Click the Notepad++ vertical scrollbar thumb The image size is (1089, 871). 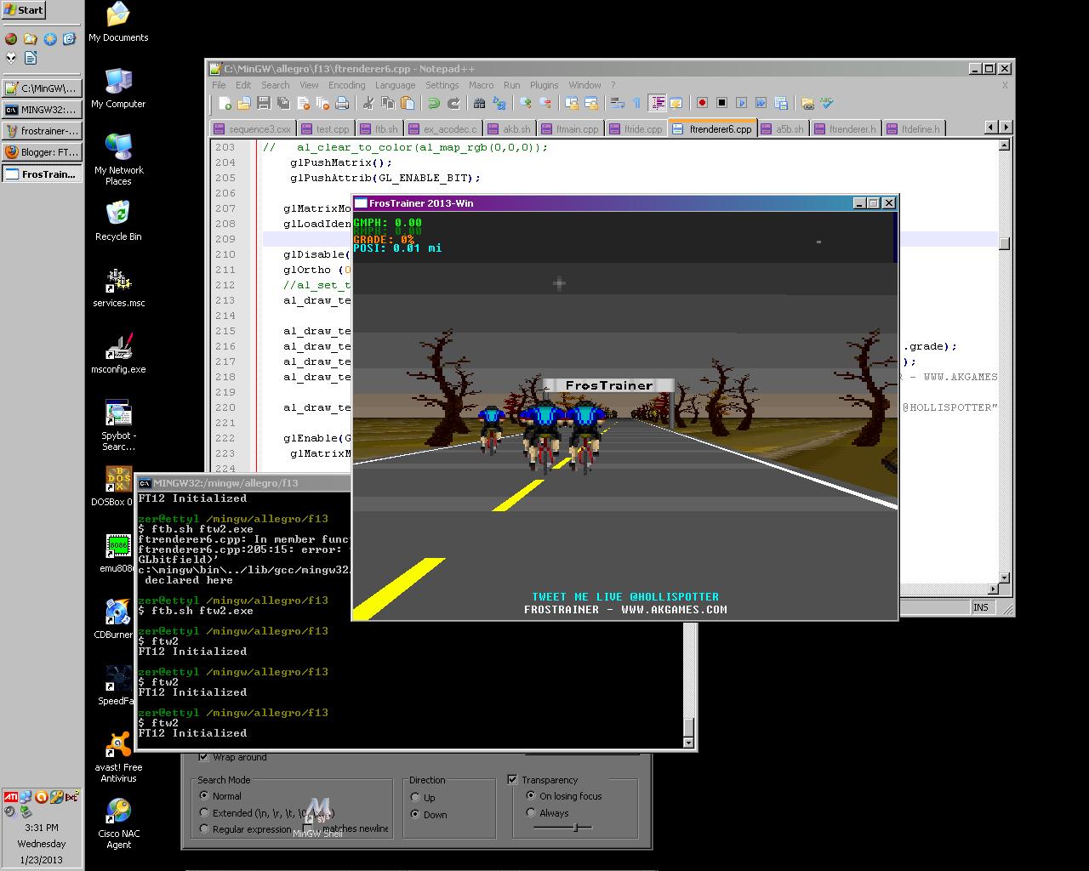click(x=1004, y=243)
